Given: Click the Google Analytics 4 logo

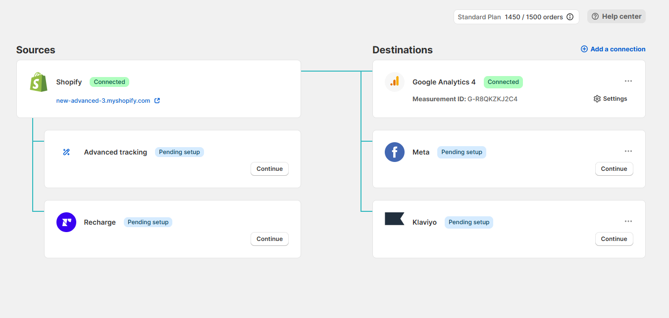Looking at the screenshot, I should pos(395,82).
